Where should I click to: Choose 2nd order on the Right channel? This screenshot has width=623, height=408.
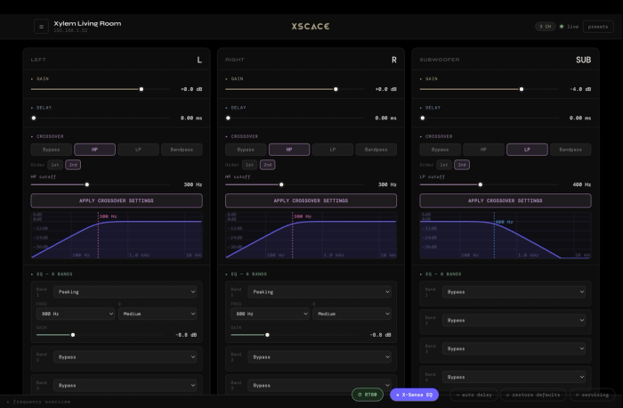[267, 165]
